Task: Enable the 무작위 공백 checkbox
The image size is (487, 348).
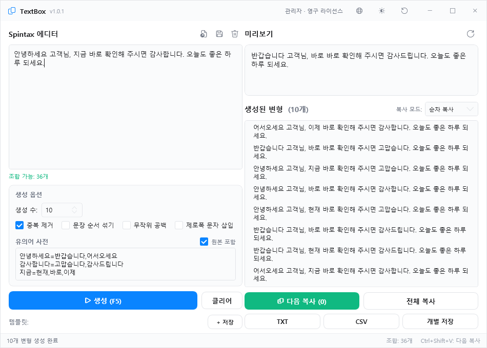Action: pyautogui.click(x=127, y=225)
